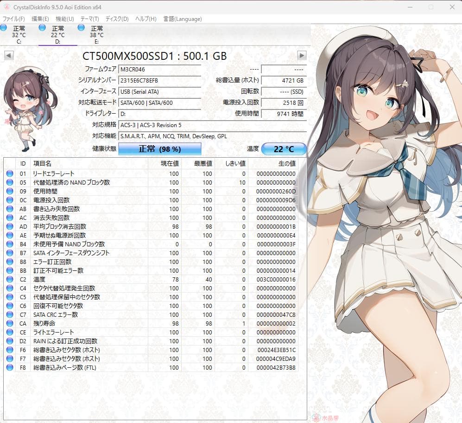Click status icon for CA 残り寿命
462x423 pixels.
(x=10, y=323)
